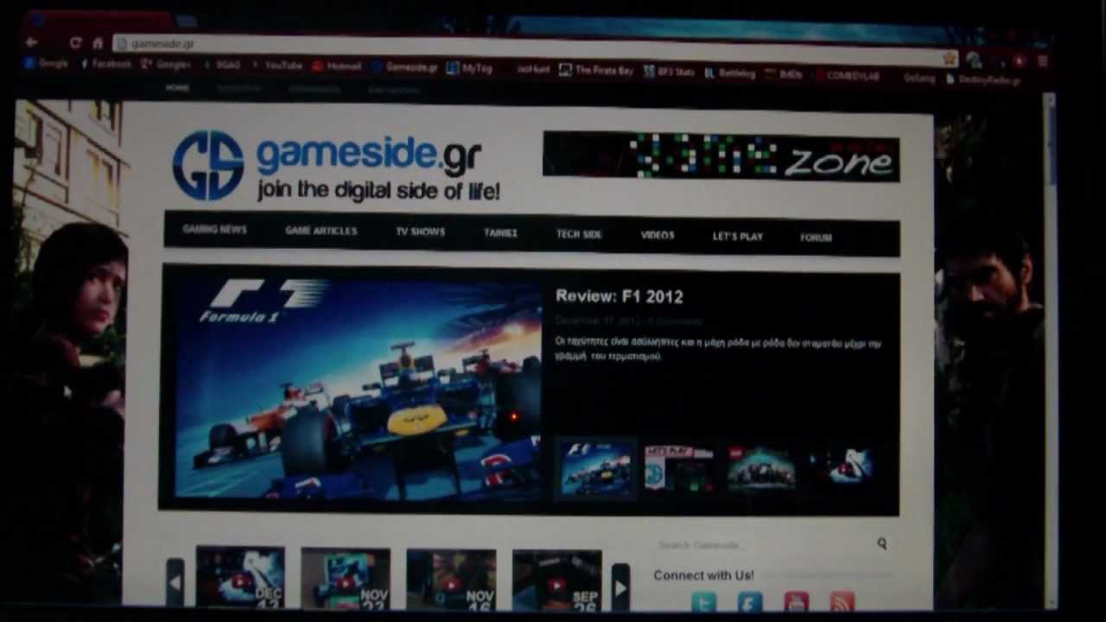Click the carousel next right arrow
The image size is (1106, 622).
(620, 587)
